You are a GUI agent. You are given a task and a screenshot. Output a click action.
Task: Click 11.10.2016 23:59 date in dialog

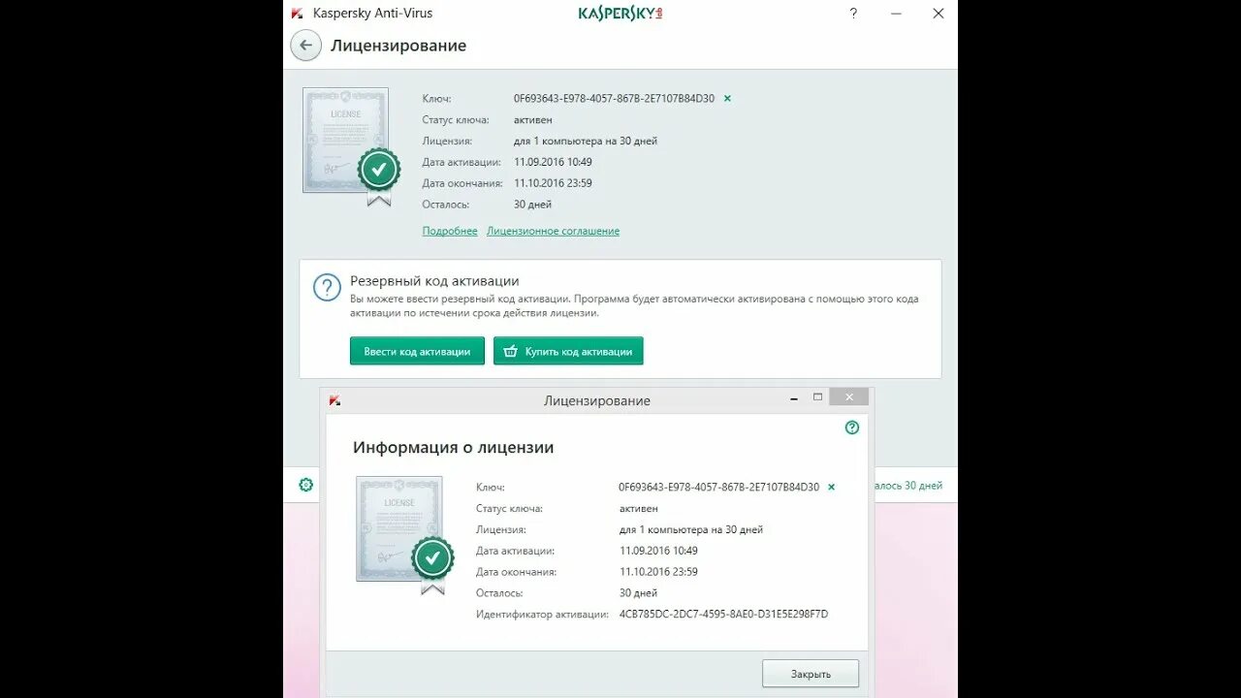658,572
